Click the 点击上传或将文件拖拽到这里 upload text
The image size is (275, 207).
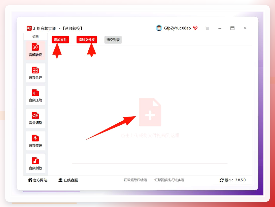150,135
